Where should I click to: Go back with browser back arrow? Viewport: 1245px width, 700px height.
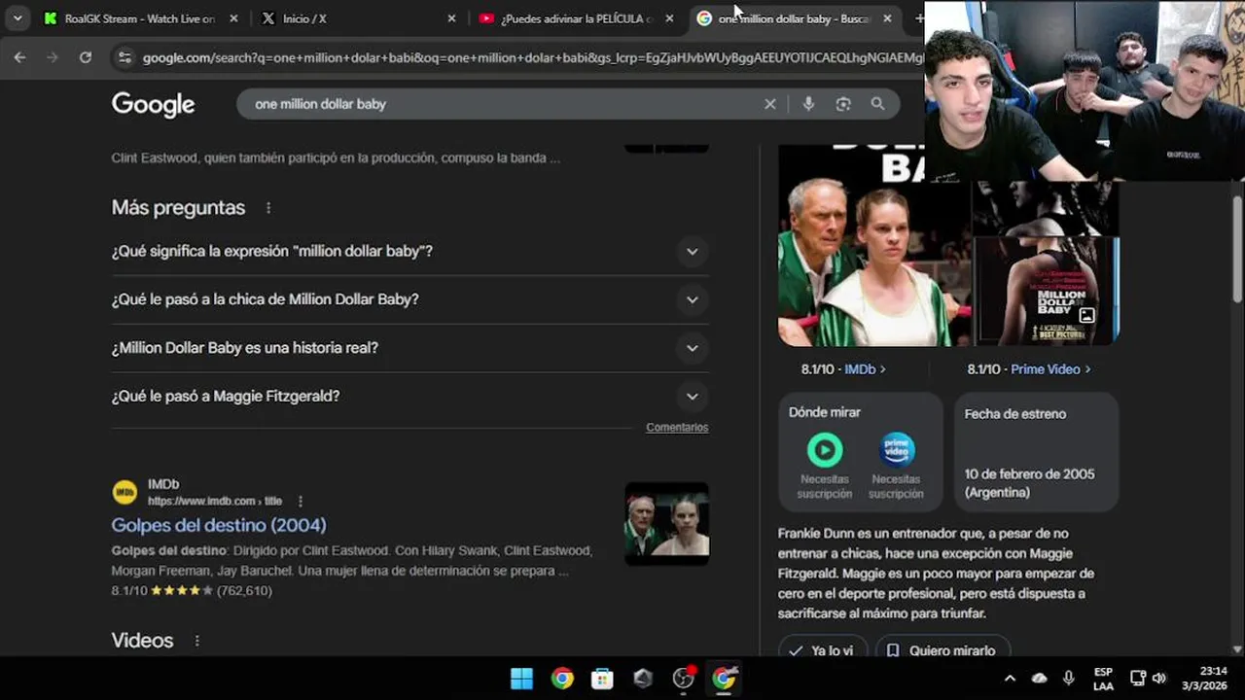pyautogui.click(x=19, y=57)
